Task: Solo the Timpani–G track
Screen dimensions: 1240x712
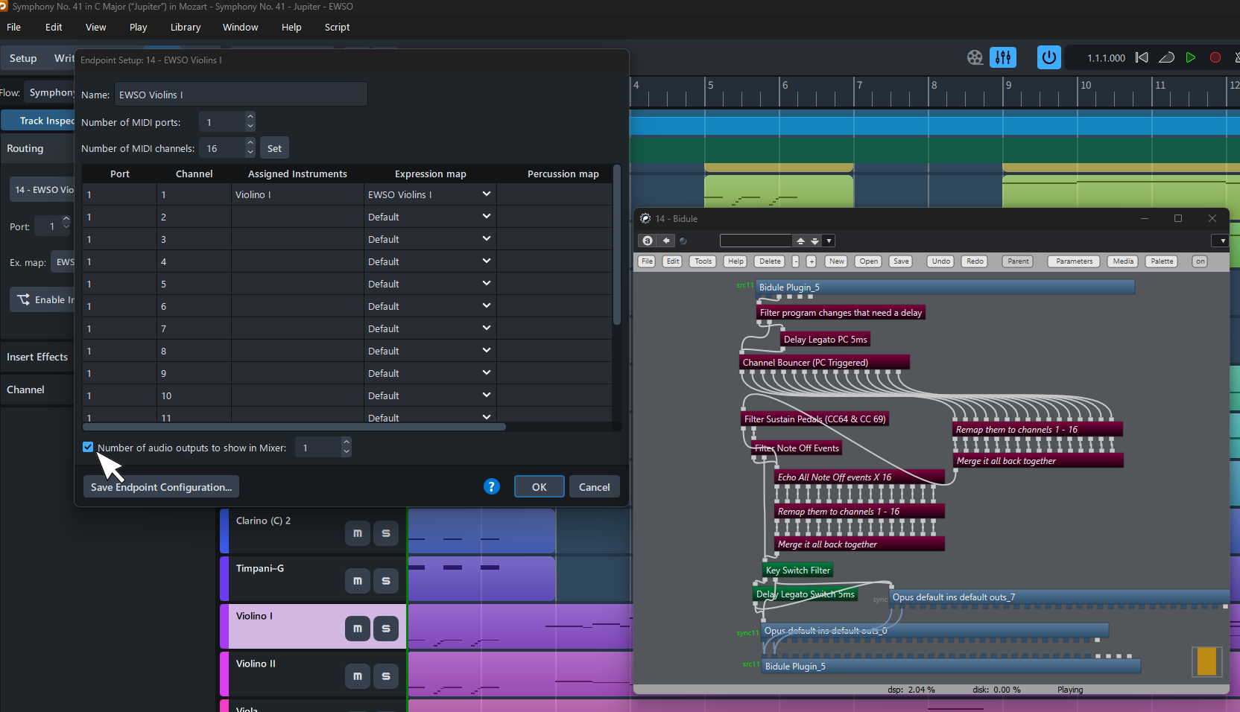Action: (x=386, y=581)
